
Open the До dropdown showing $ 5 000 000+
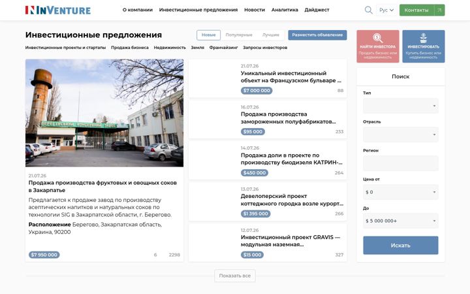pos(400,221)
